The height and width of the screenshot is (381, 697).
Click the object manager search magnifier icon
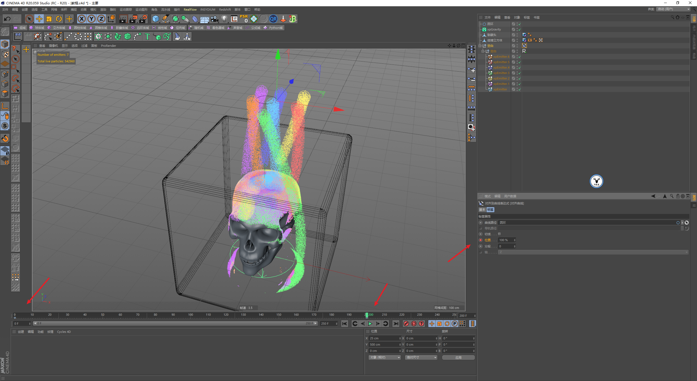pos(672,17)
